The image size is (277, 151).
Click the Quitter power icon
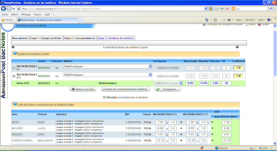point(259,25)
